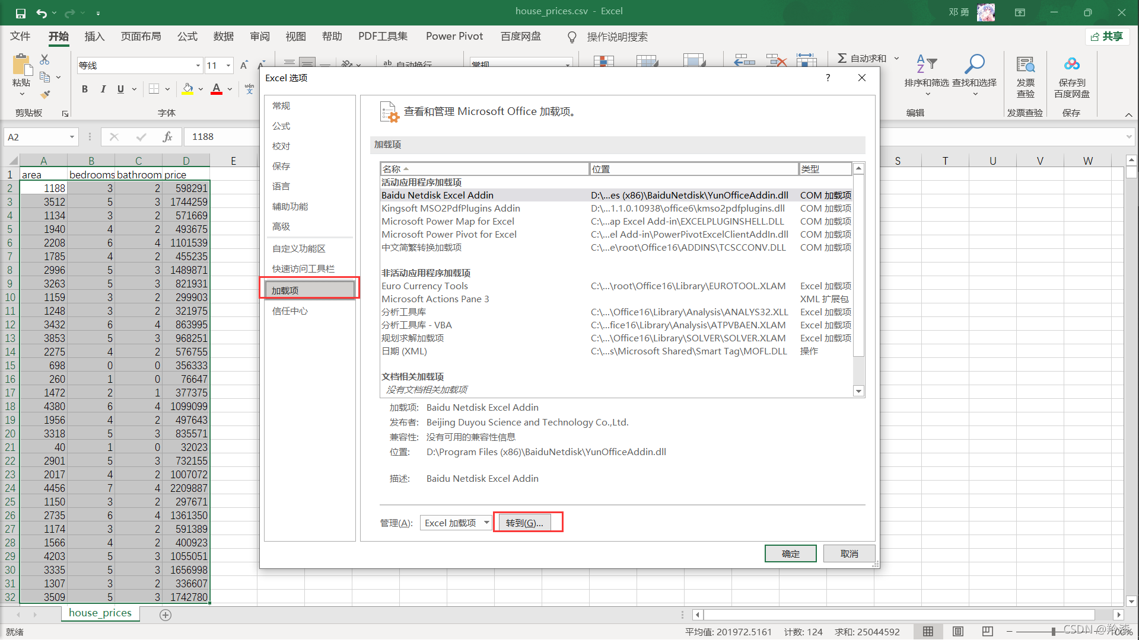Click the Sort and Filter icon
This screenshot has height=640, width=1139.
point(926,64)
